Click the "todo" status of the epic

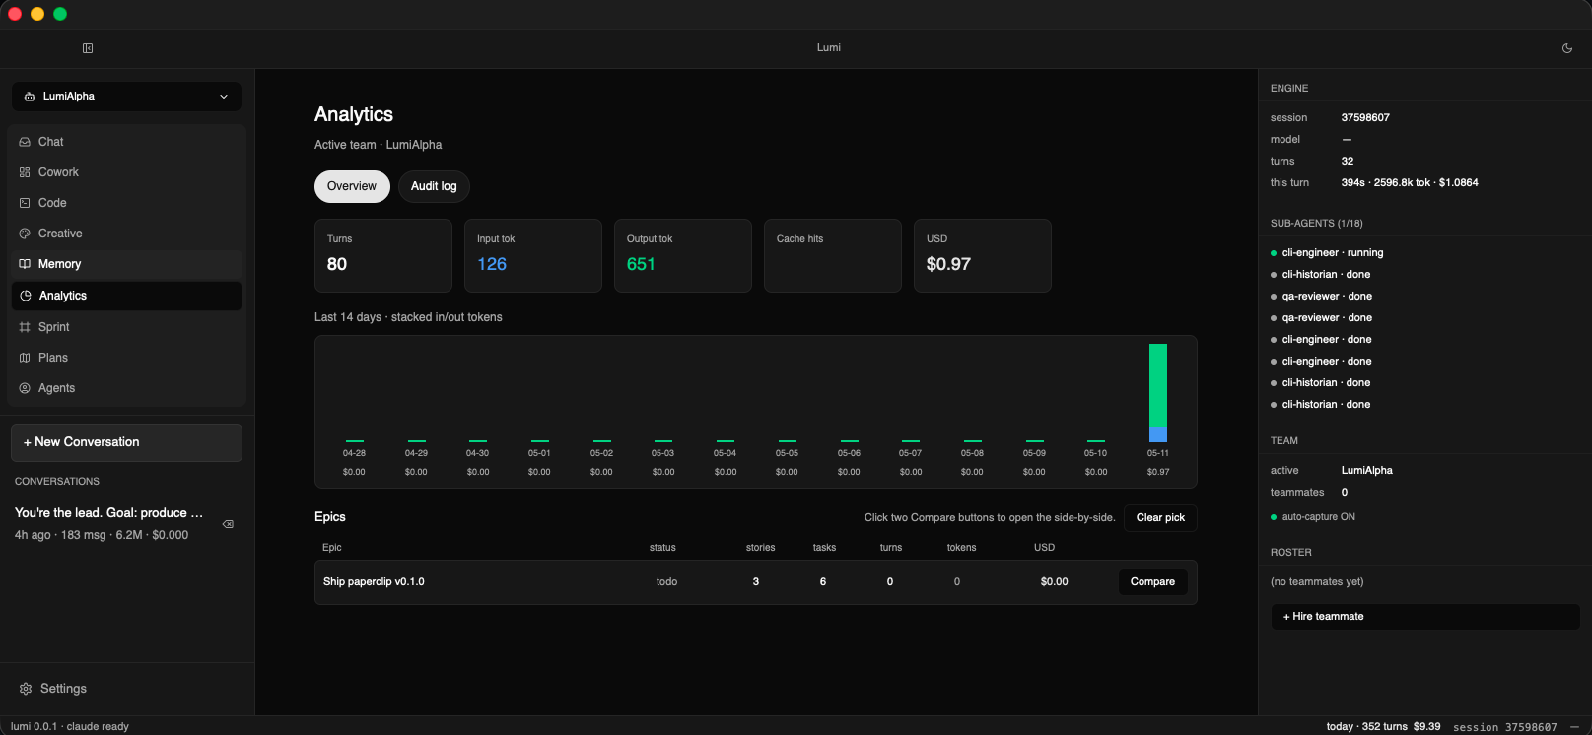666,582
